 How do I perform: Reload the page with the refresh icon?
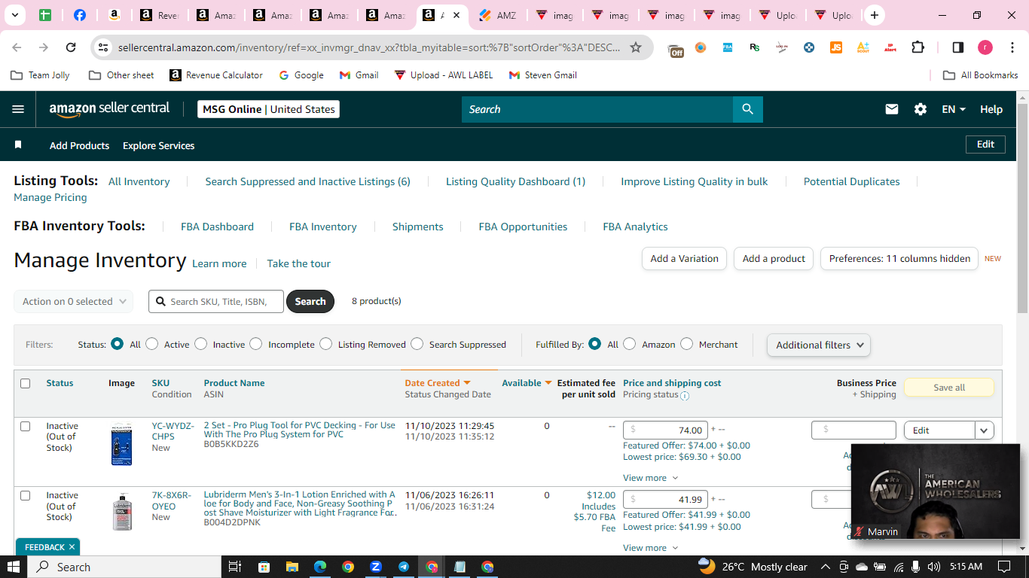tap(71, 47)
